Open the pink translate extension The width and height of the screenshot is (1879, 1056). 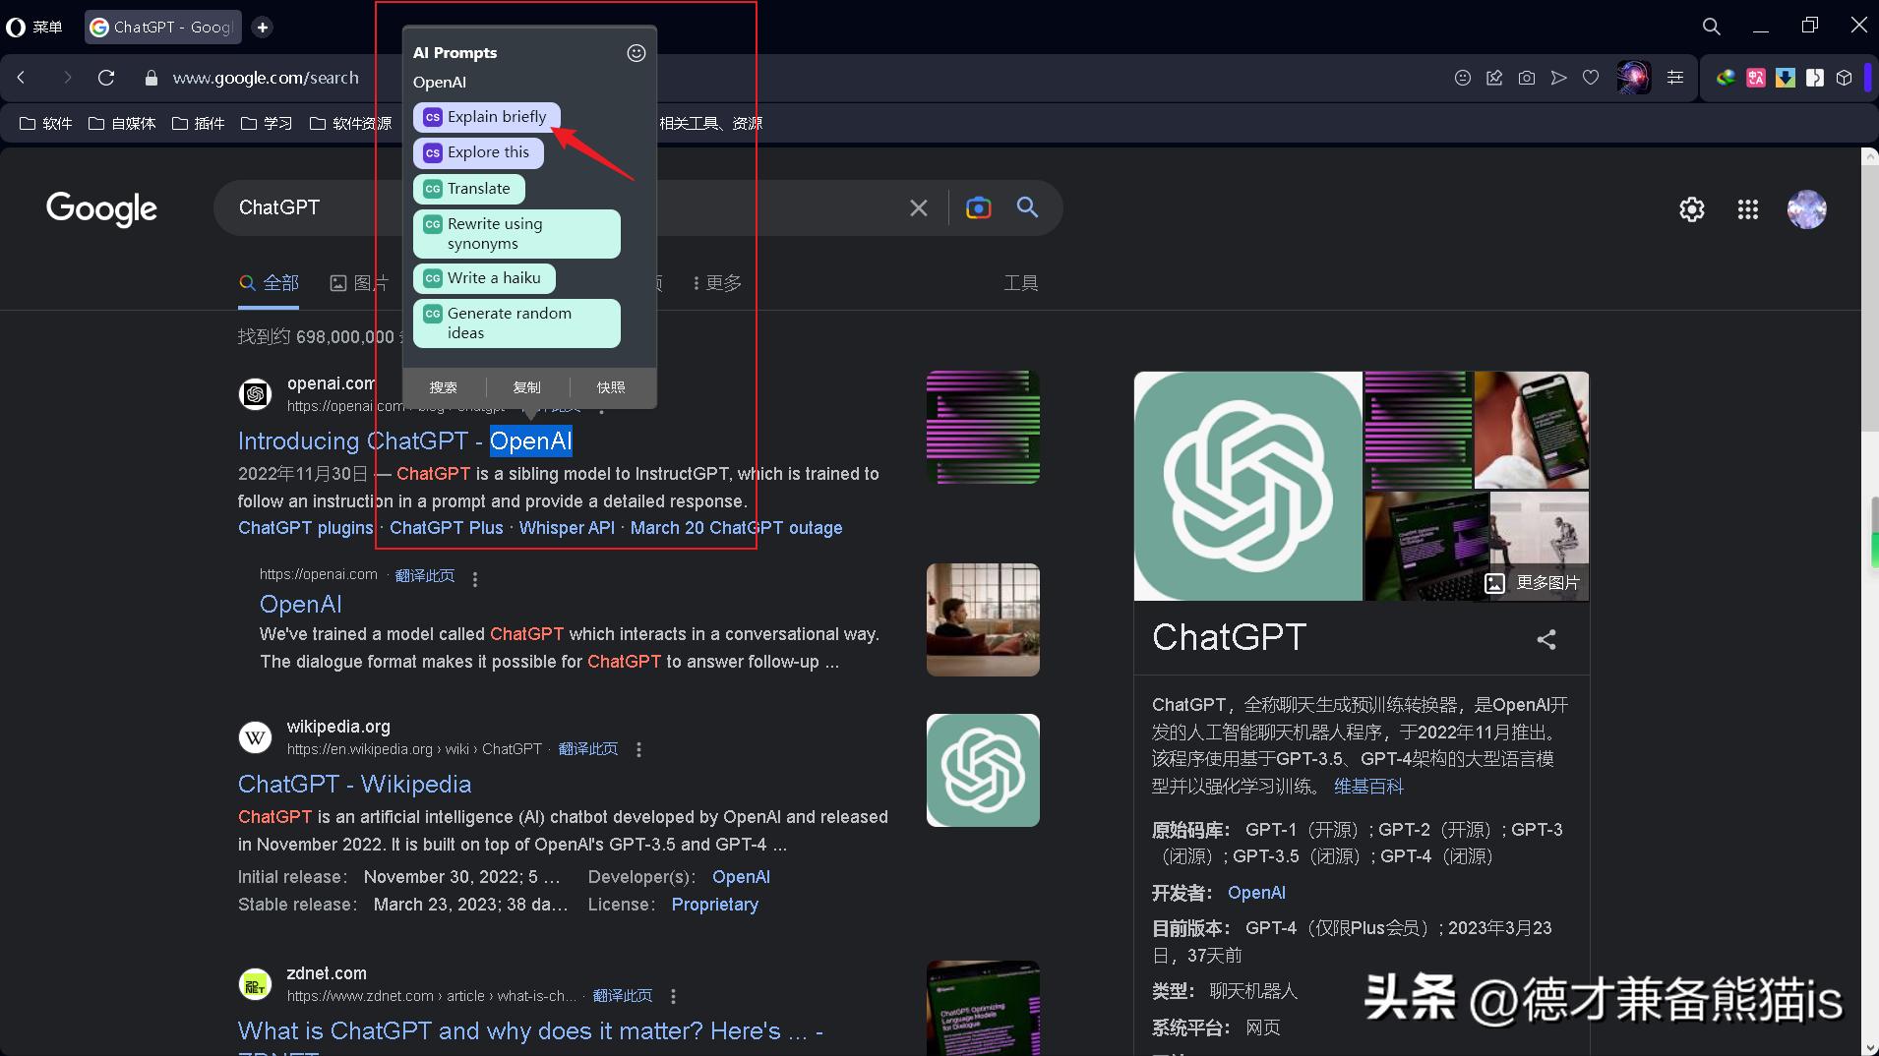pos(1758,78)
